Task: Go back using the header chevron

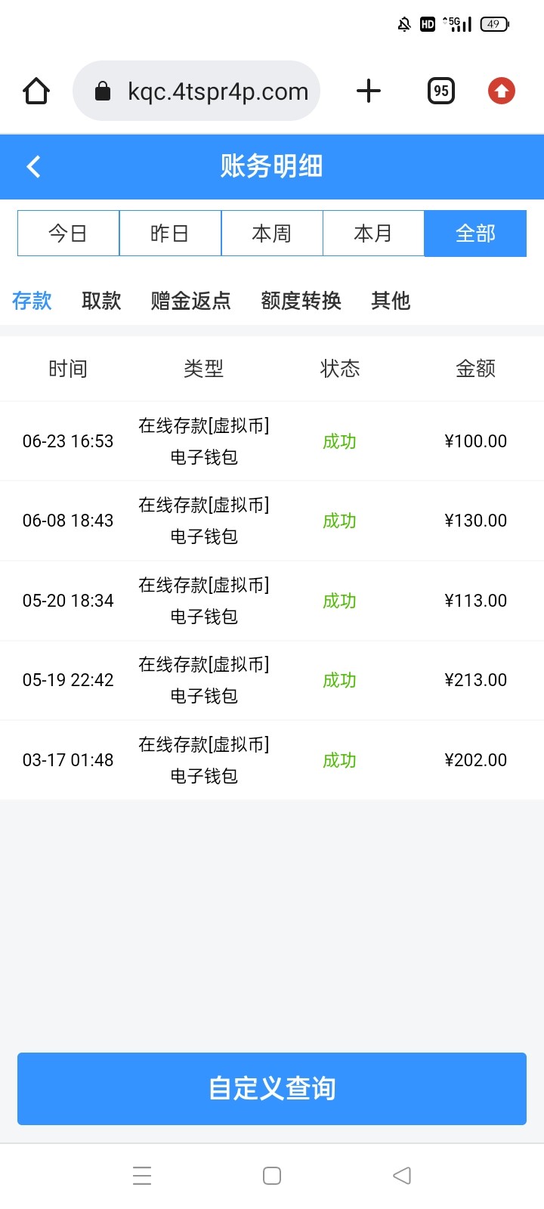Action: coord(34,166)
